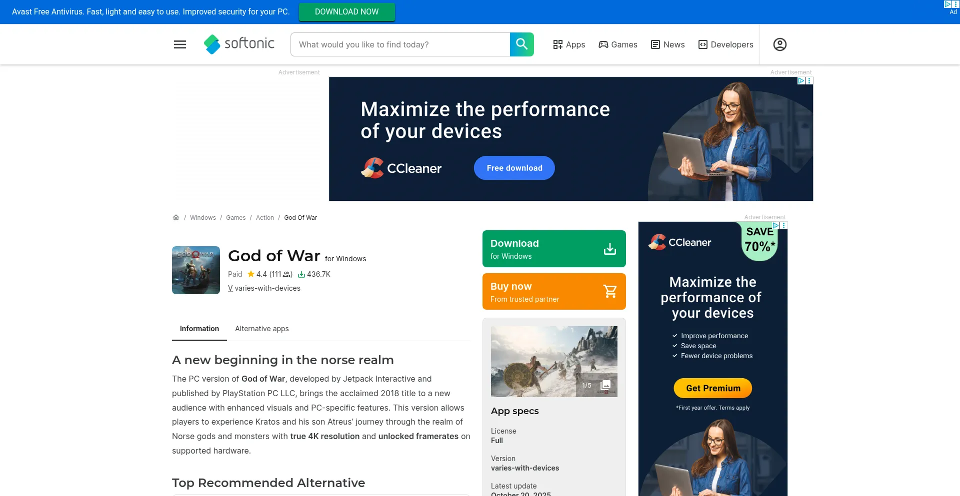
Task: Select the Information tab
Action: (199, 329)
